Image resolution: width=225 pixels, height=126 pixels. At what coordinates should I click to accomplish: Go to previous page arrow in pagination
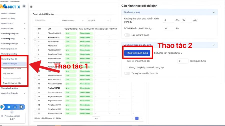[x=133, y=118]
